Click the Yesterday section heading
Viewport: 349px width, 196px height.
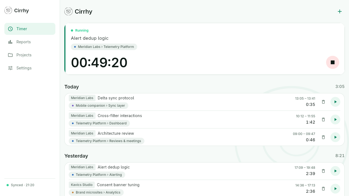click(x=76, y=156)
